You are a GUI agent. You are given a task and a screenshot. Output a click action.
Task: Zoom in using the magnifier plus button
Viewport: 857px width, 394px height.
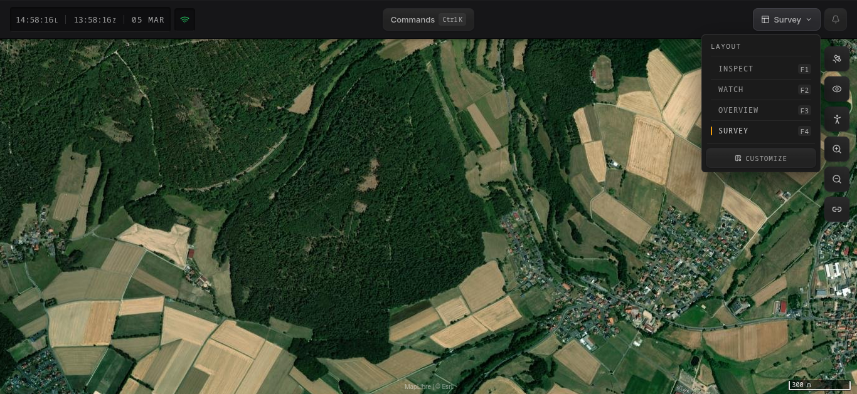(x=836, y=149)
